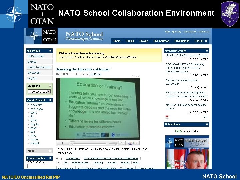The image size is (240, 180).
Task: Open the 5 days upcoming event
Action: click(x=187, y=55)
